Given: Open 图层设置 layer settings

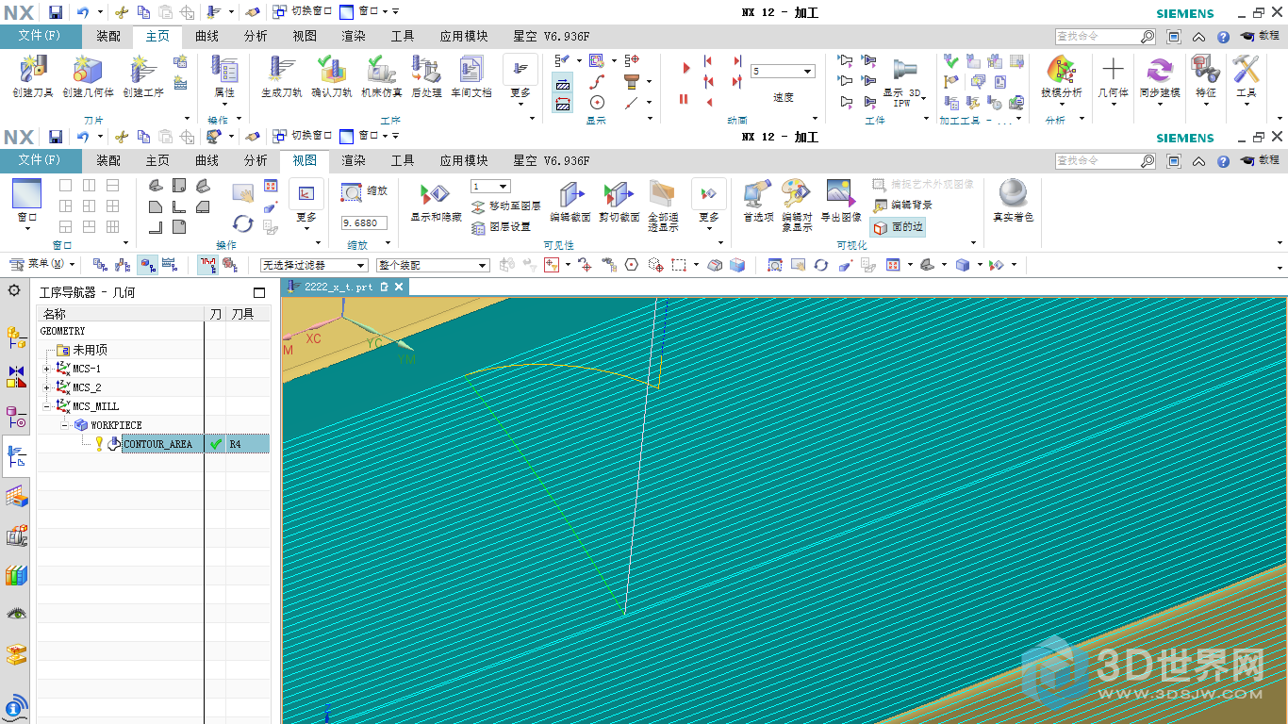Looking at the screenshot, I should click(x=478, y=227).
